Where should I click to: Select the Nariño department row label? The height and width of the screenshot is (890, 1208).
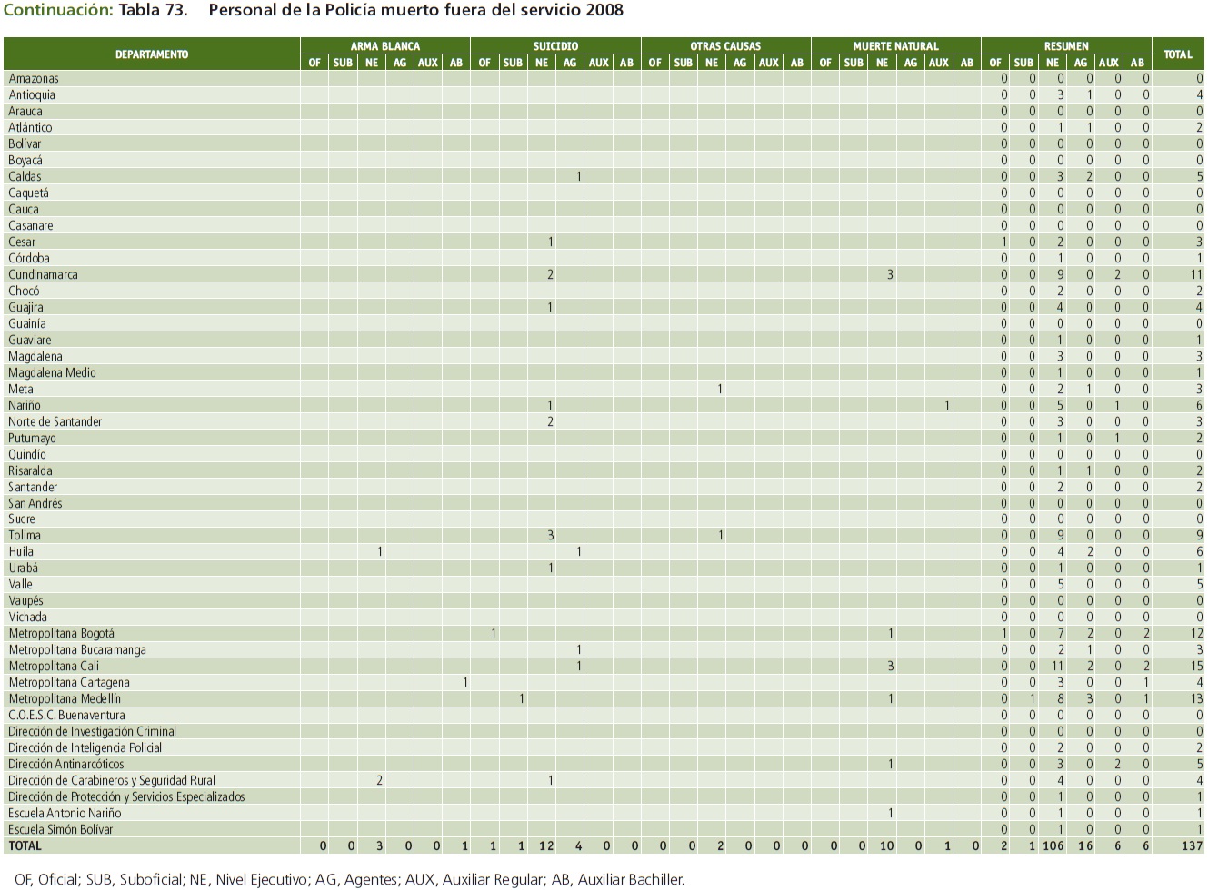click(x=25, y=405)
